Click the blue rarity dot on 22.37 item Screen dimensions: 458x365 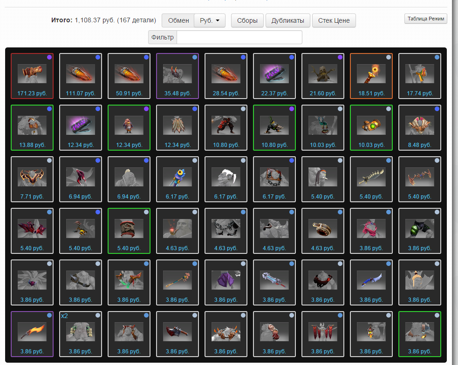292,57
